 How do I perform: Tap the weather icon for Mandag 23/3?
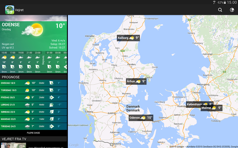[x=27, y=119]
